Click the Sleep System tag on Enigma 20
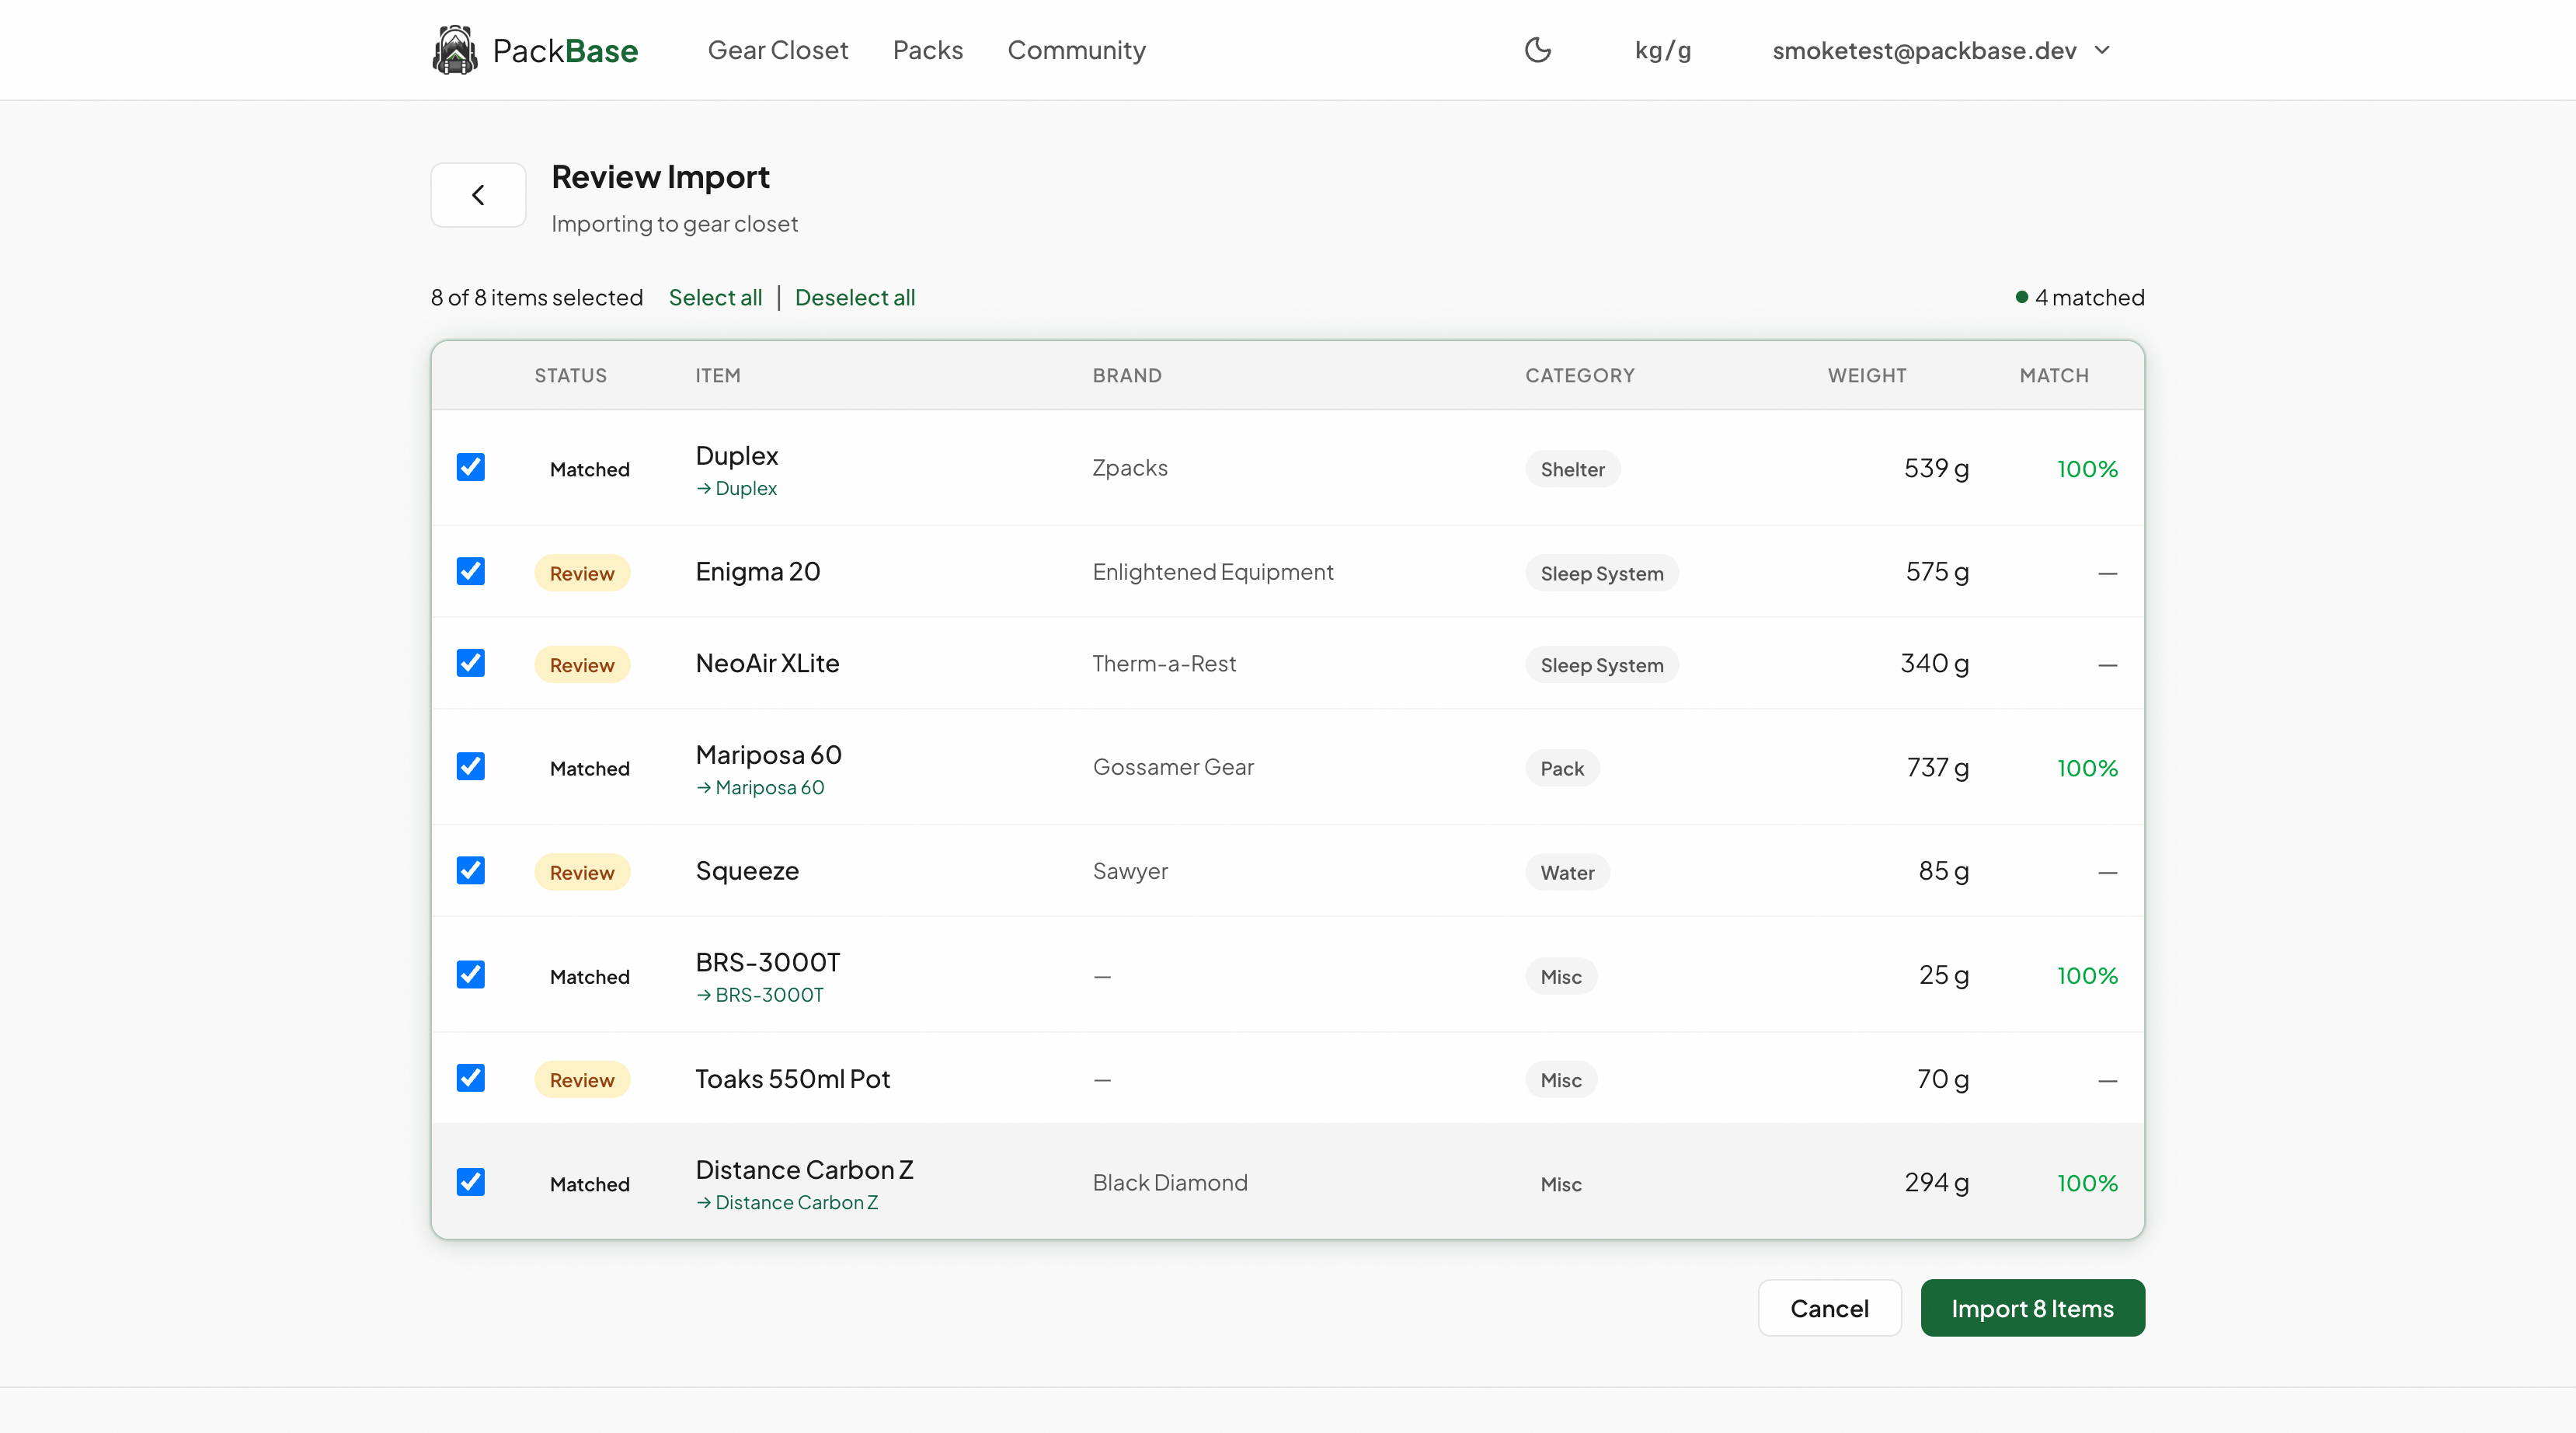This screenshot has width=2576, height=1433. (1602, 574)
